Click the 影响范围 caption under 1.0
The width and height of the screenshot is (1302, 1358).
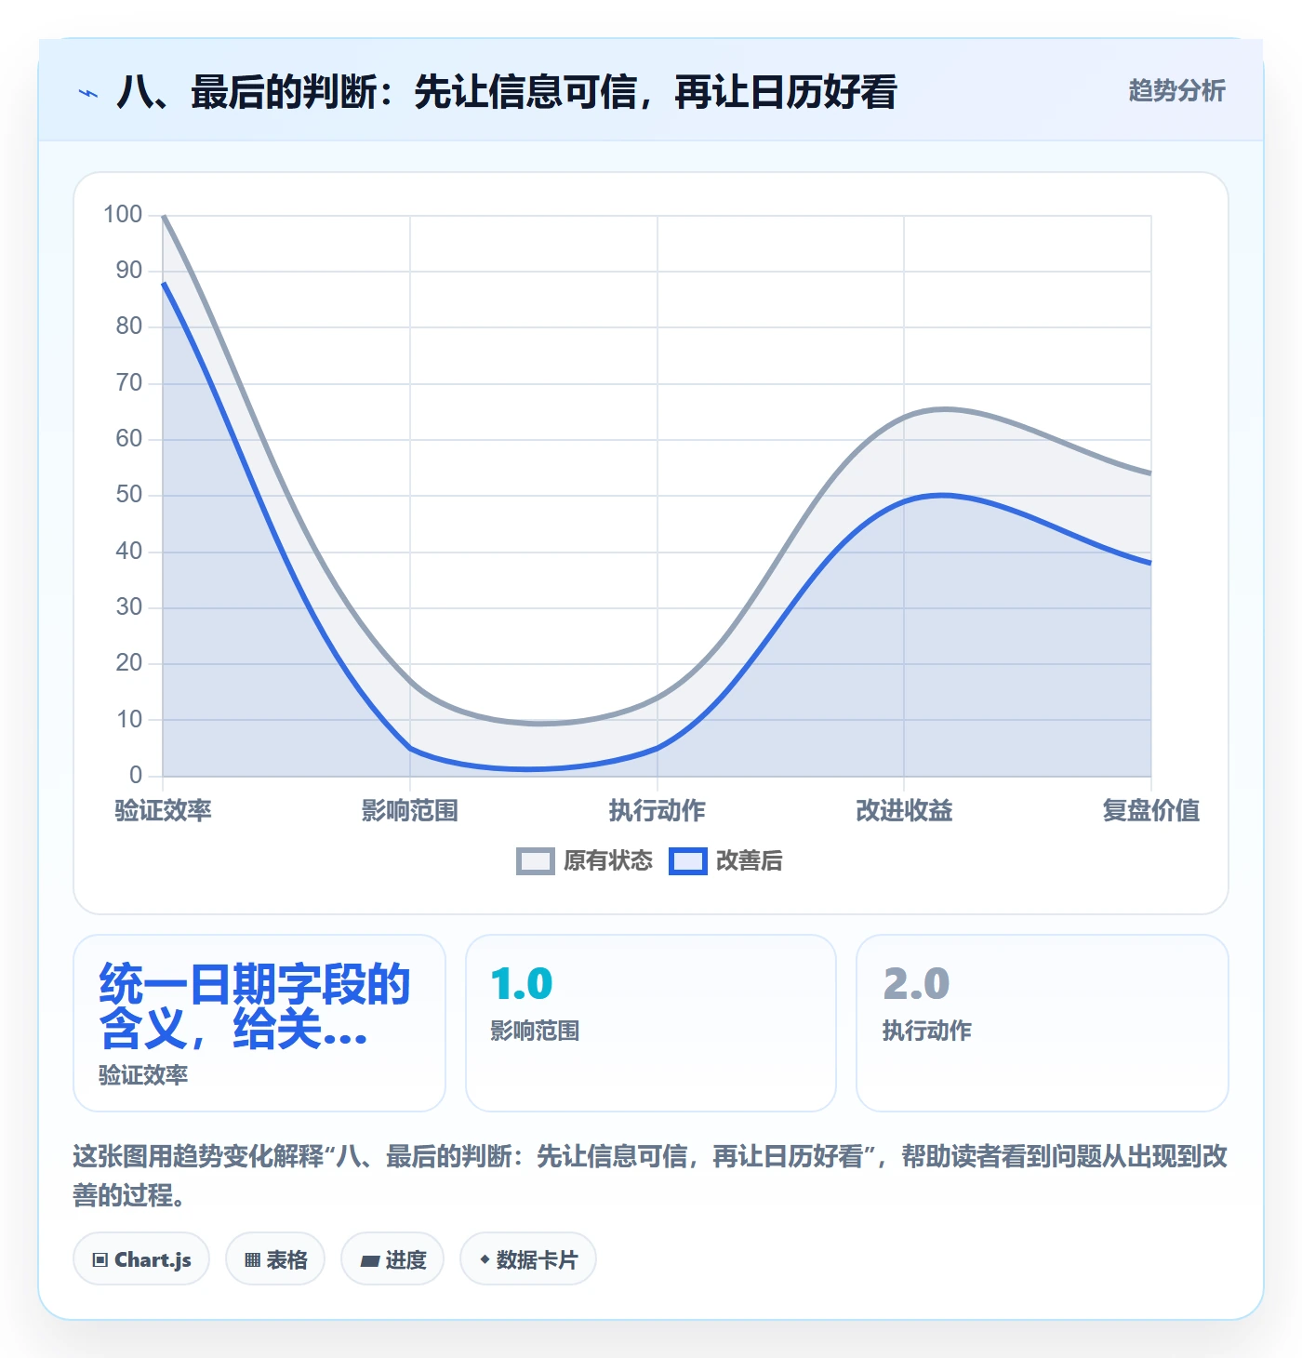[535, 1031]
